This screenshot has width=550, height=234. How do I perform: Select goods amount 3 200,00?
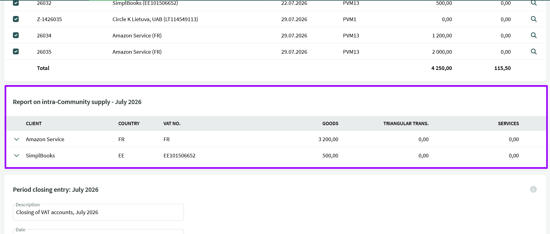(x=328, y=139)
